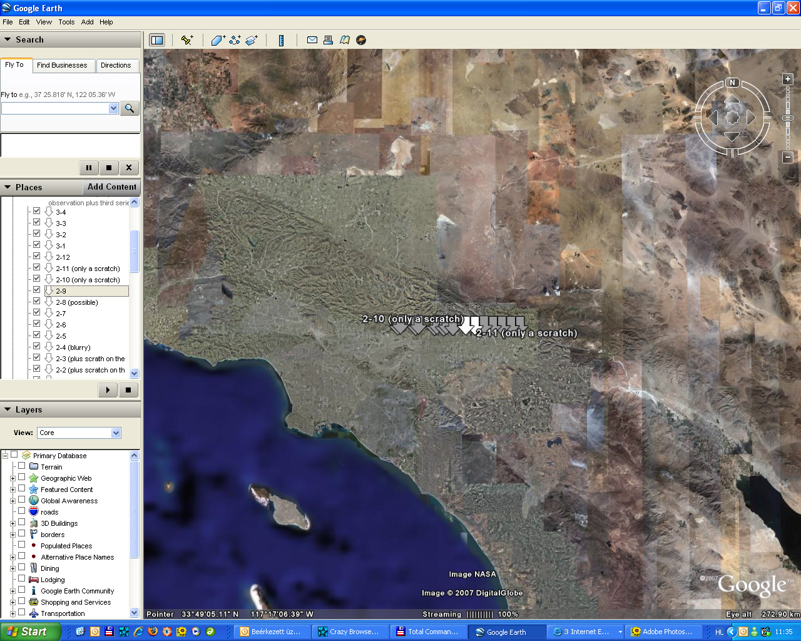Open the Layers View Core dropdown

pyautogui.click(x=116, y=433)
